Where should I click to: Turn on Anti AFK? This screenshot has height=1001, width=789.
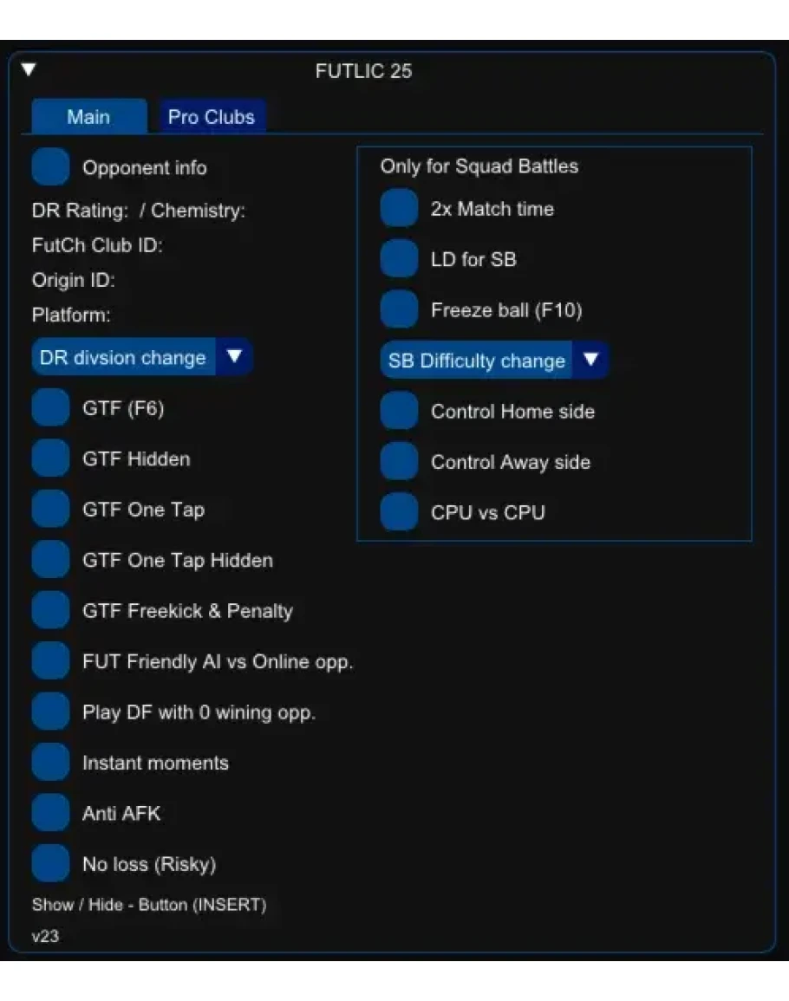(x=50, y=814)
